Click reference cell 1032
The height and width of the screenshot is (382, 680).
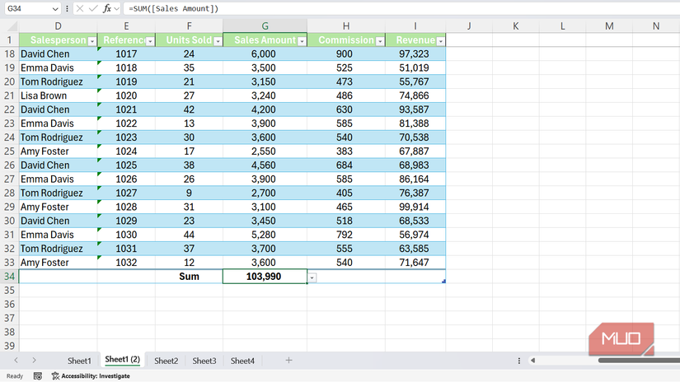coord(126,263)
